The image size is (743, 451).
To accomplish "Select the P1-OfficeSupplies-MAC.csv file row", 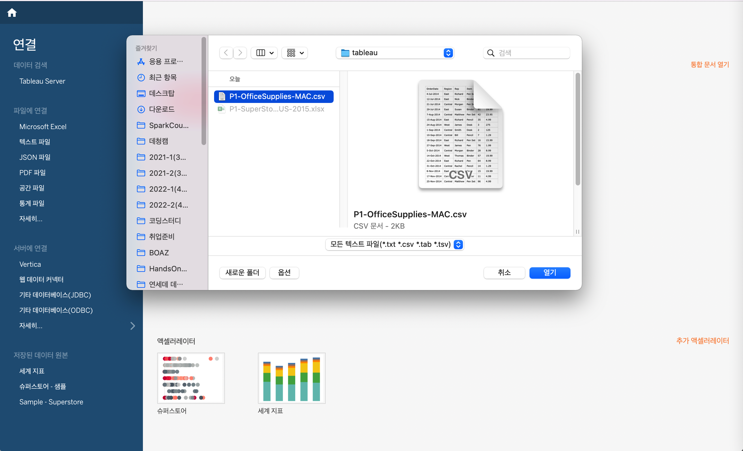I will tap(274, 96).
